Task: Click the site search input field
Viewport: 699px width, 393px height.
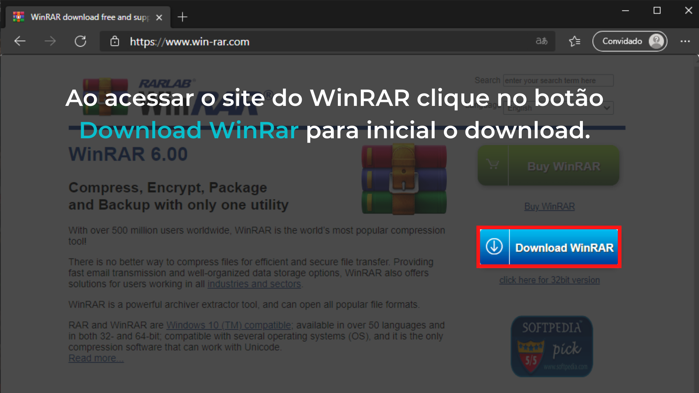Action: (x=558, y=80)
